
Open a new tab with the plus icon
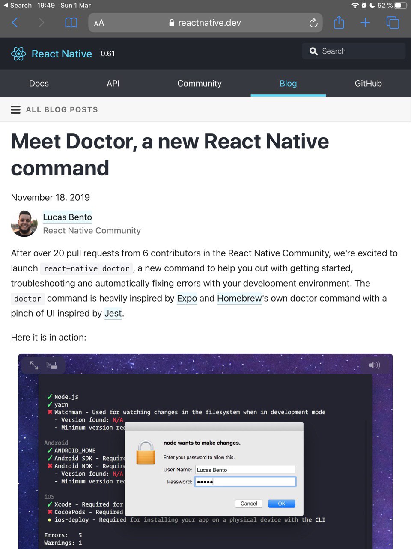365,23
